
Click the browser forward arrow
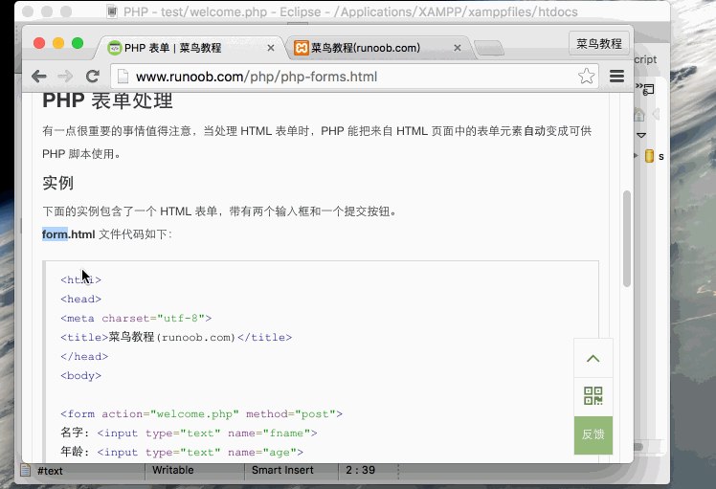tap(65, 77)
